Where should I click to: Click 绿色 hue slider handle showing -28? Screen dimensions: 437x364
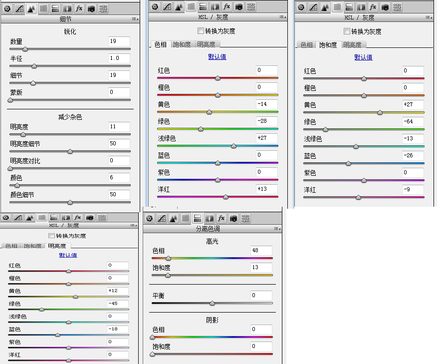click(x=201, y=129)
